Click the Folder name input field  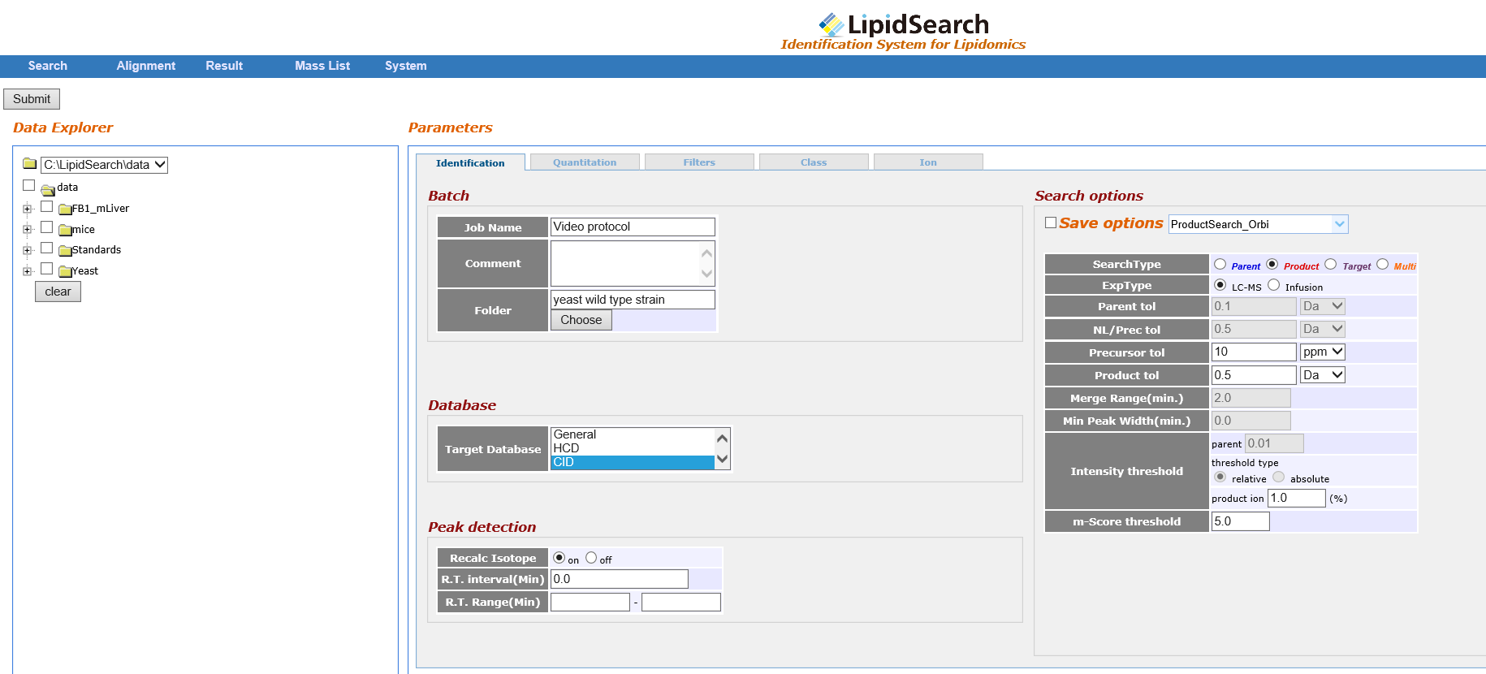(633, 300)
